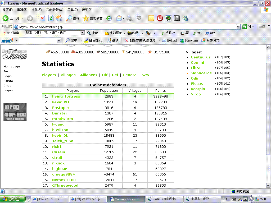Click the green Go arrow beside the address bar
271x203 pixels.
click(x=245, y=27)
